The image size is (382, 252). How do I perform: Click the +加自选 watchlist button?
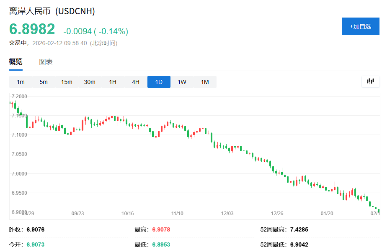(360, 26)
